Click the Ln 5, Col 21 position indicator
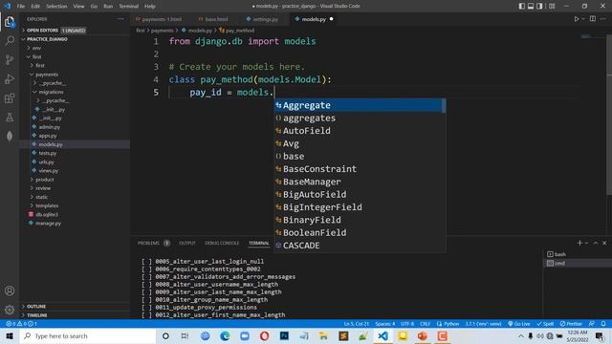 tap(357, 324)
